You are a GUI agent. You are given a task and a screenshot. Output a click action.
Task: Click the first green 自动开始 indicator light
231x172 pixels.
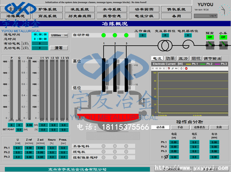click(103, 35)
